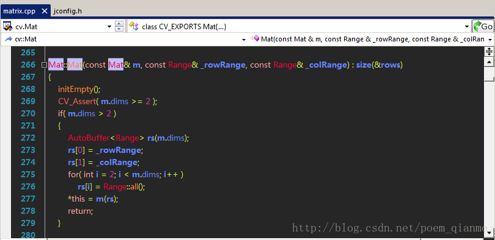Click the "for( int i = 2;" statement
This screenshot has height=240, width=495.
[92, 175]
